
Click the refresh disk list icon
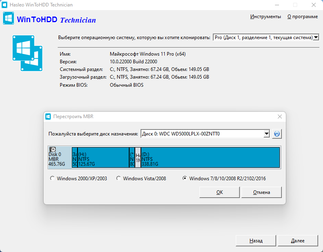point(277,134)
